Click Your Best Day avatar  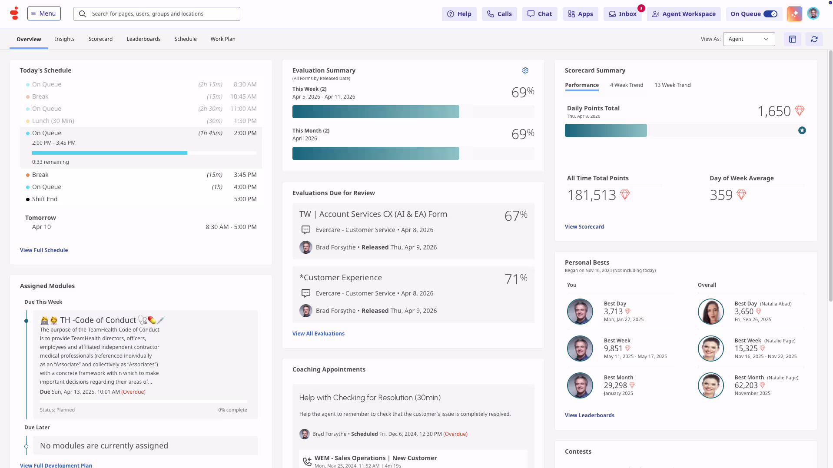coord(580,312)
